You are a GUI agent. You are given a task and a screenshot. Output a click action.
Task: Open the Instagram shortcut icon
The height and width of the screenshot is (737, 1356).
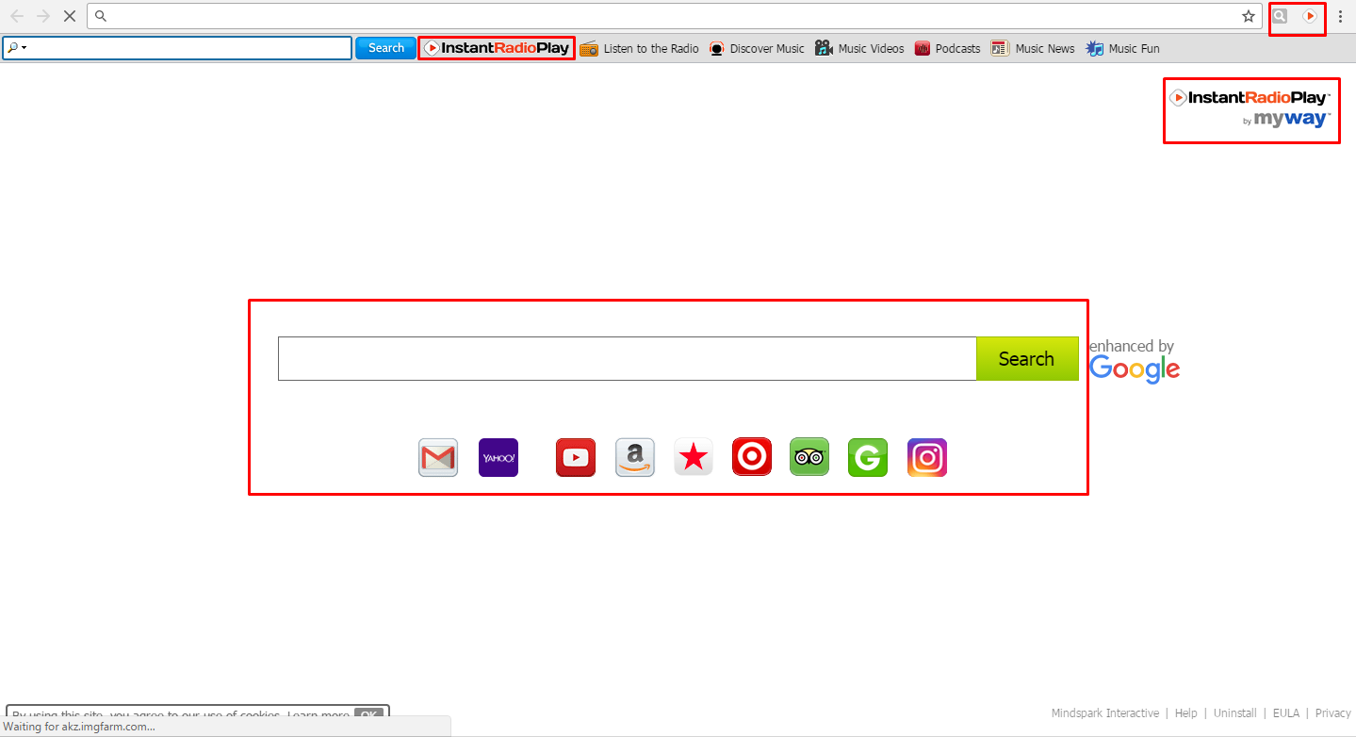tap(927, 458)
